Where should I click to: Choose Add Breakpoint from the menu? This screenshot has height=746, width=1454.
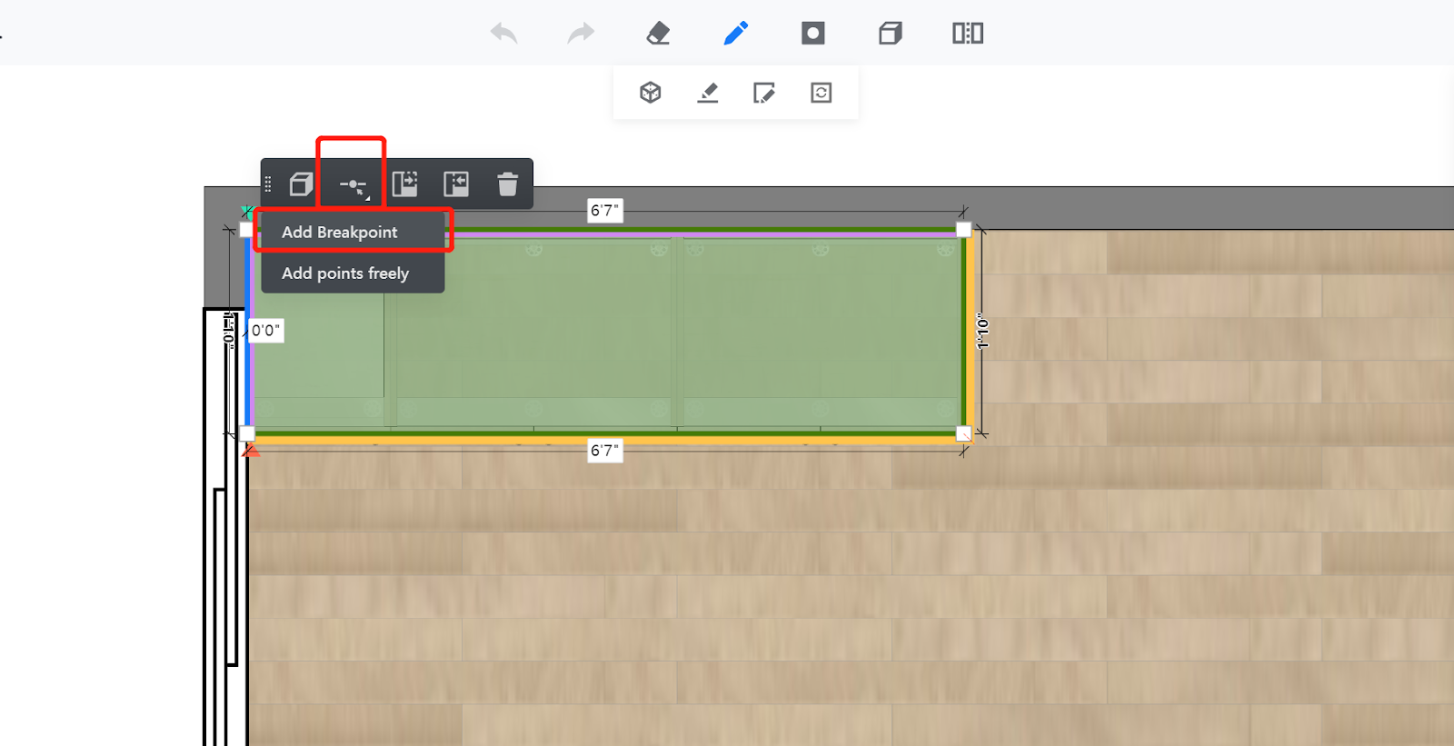[353, 233]
